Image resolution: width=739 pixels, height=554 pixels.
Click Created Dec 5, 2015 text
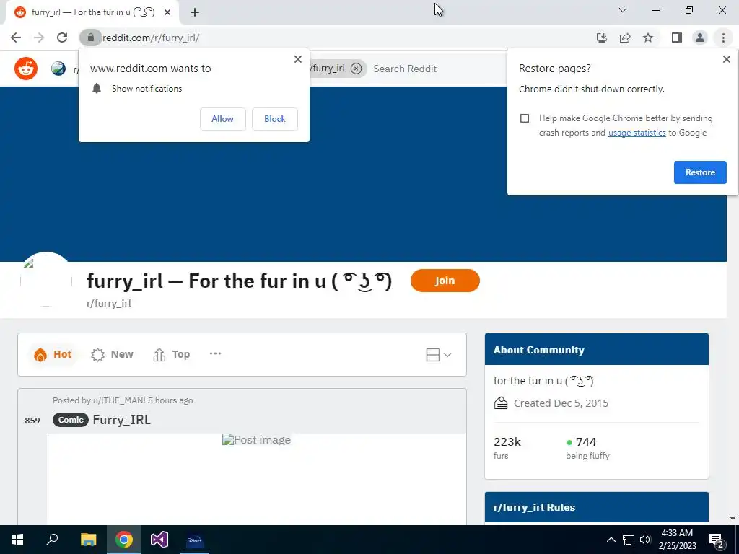(561, 403)
